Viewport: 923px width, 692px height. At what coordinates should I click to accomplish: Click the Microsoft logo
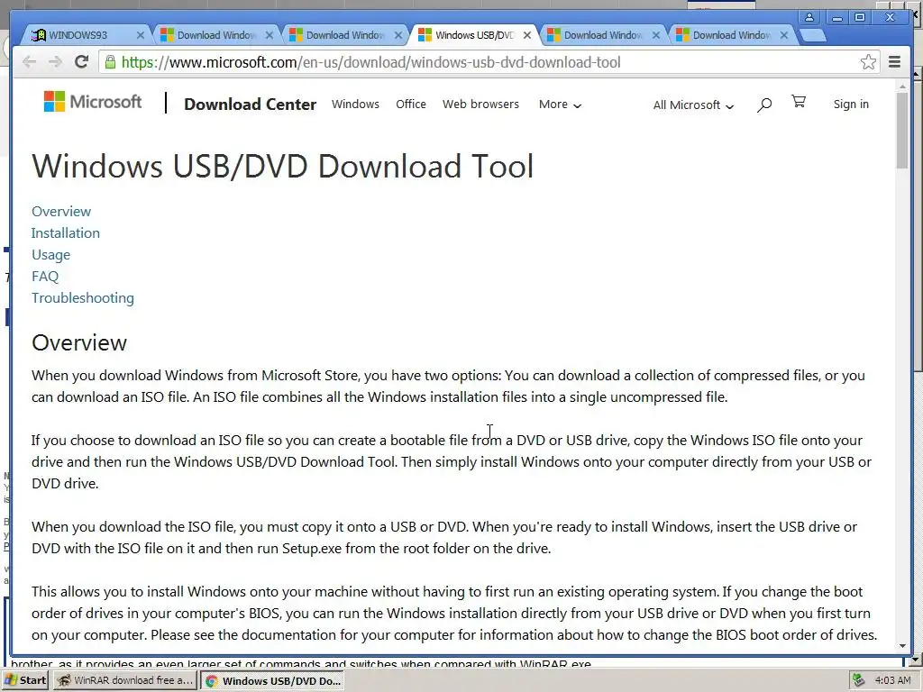(x=93, y=102)
